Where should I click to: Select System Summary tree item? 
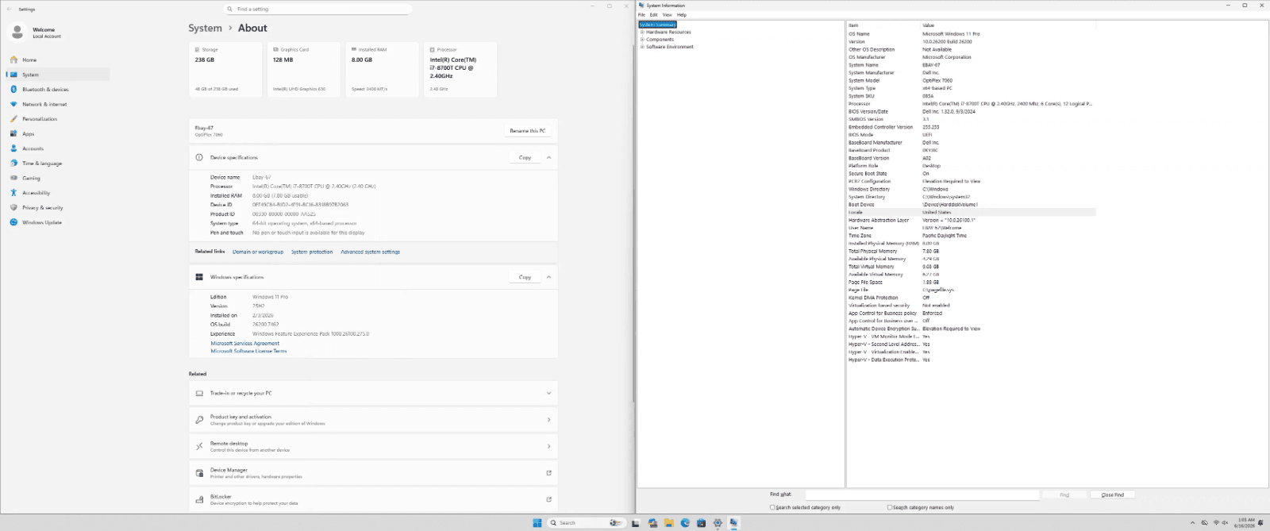[x=658, y=25]
